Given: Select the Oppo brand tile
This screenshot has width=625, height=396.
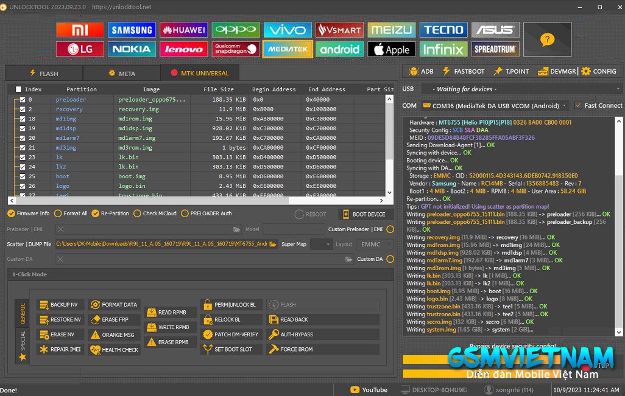Looking at the screenshot, I should [236, 30].
